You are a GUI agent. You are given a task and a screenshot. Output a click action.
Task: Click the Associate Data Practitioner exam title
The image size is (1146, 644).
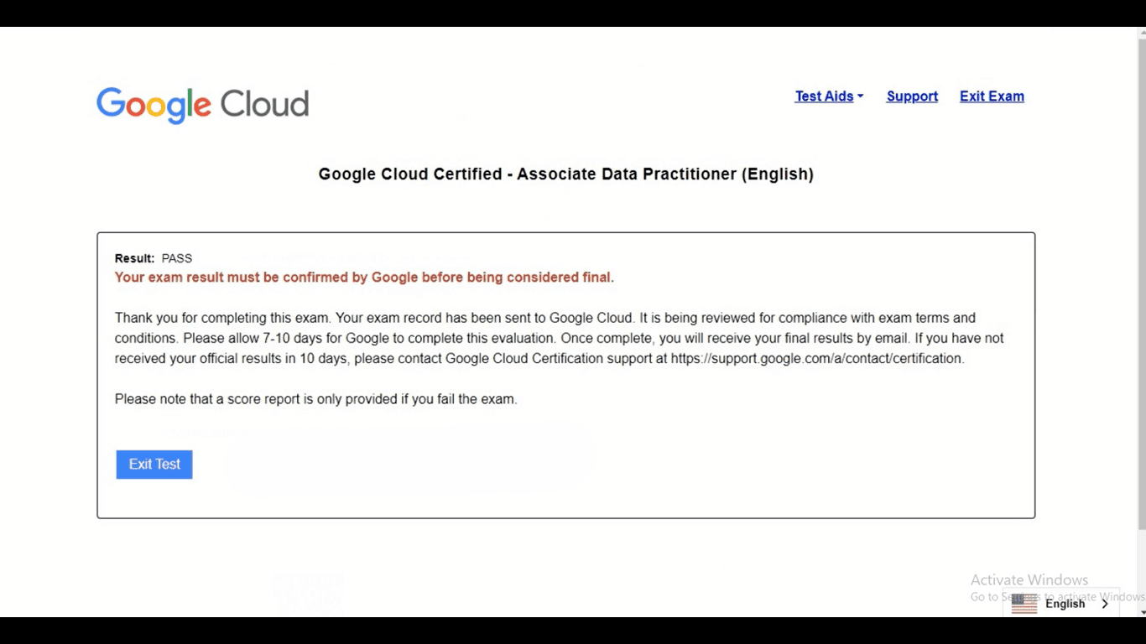(x=565, y=174)
